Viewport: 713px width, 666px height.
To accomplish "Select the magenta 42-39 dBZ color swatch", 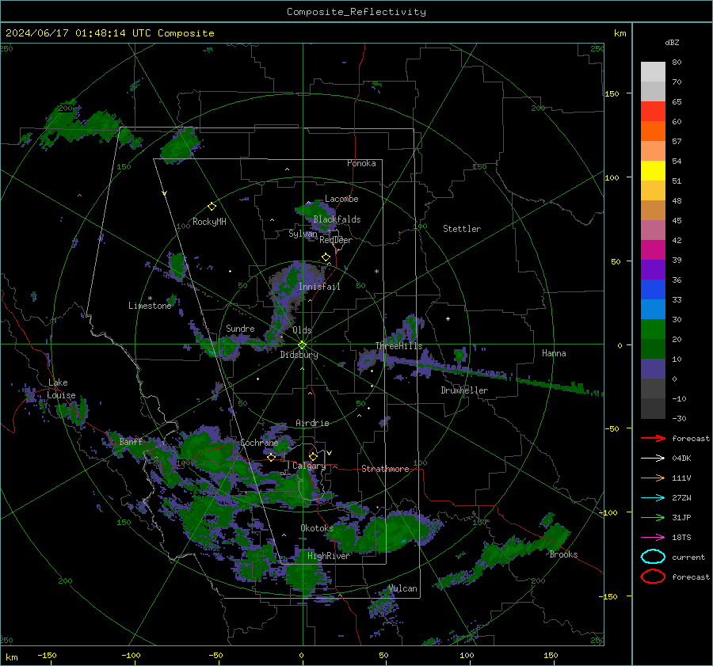I will [653, 250].
